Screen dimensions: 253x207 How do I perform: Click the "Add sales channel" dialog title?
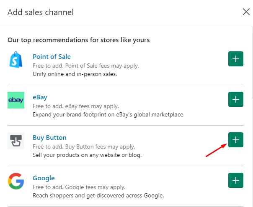(x=41, y=12)
